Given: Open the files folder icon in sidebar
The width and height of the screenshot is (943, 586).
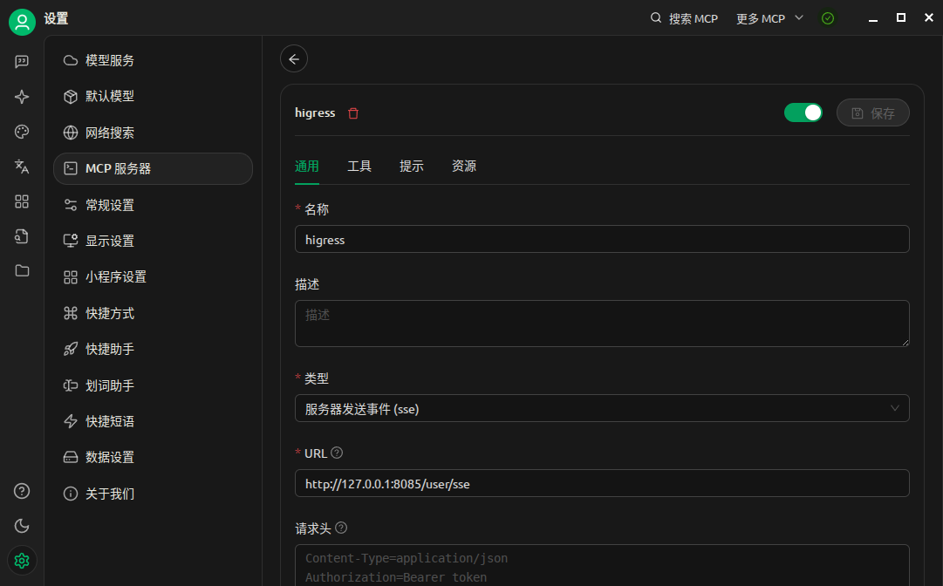Looking at the screenshot, I should [22, 270].
